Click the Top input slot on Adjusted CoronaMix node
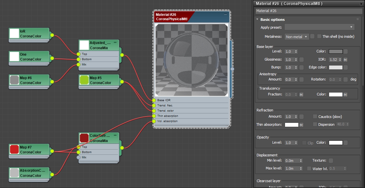 click(x=78, y=54)
